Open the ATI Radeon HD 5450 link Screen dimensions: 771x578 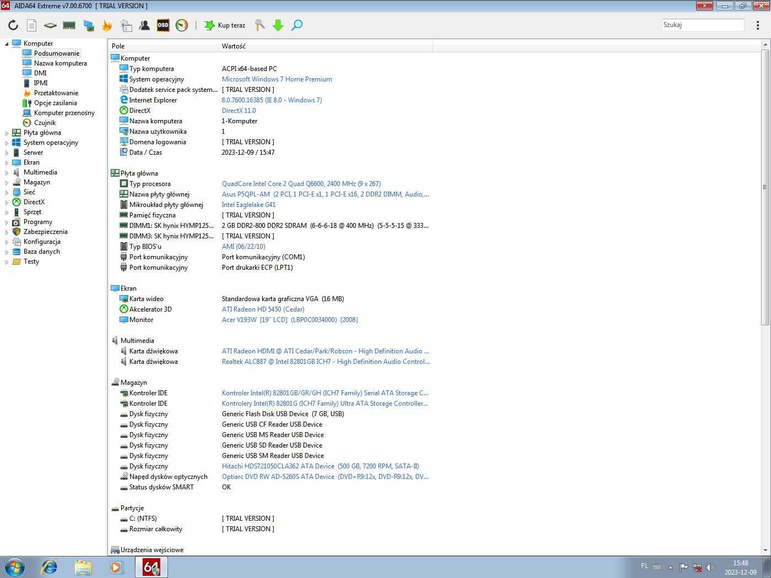[263, 309]
